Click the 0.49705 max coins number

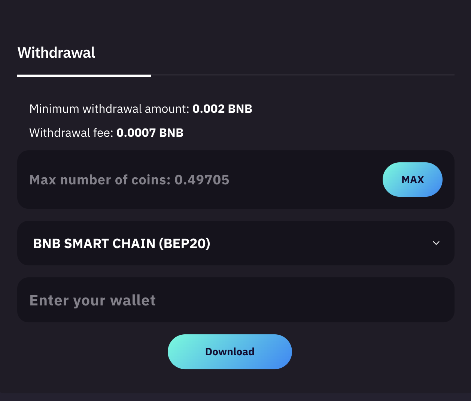(x=202, y=180)
